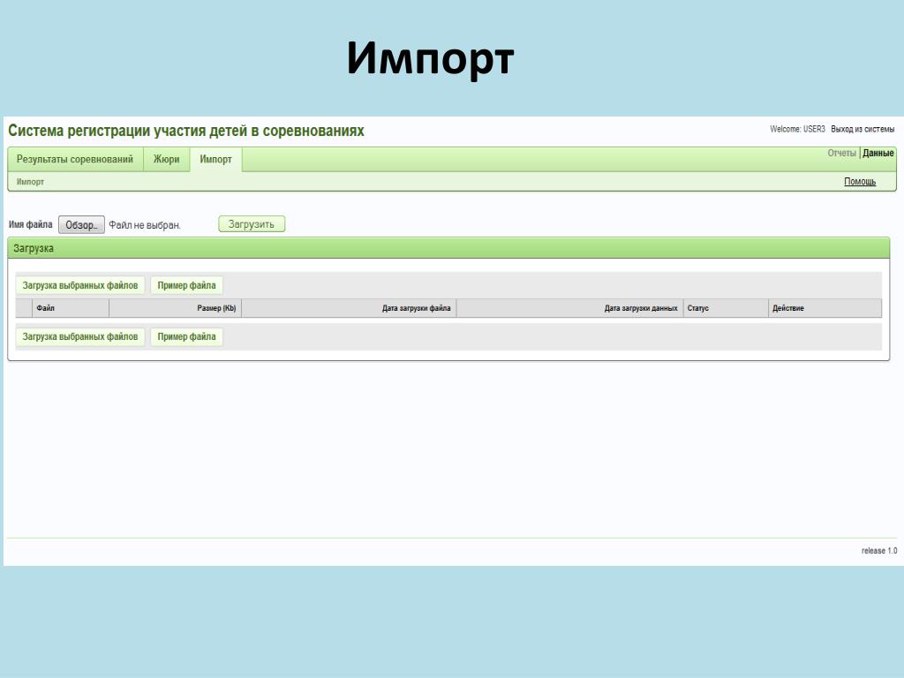This screenshot has width=904, height=678.
Task: Click upper Загрузка выбранных файлов button
Action: point(80,285)
